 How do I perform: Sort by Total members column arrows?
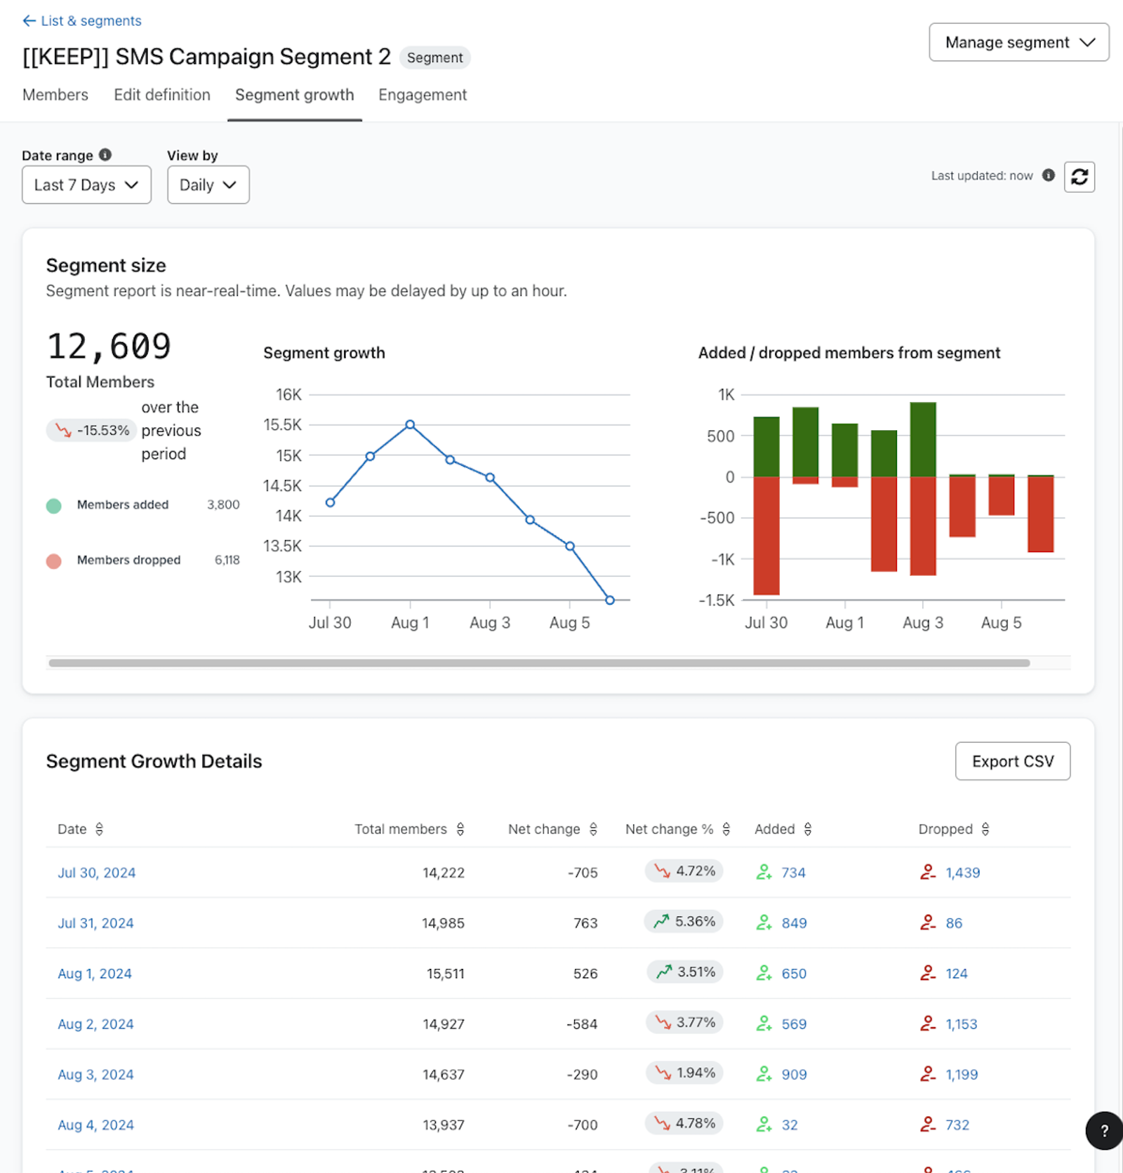460,829
